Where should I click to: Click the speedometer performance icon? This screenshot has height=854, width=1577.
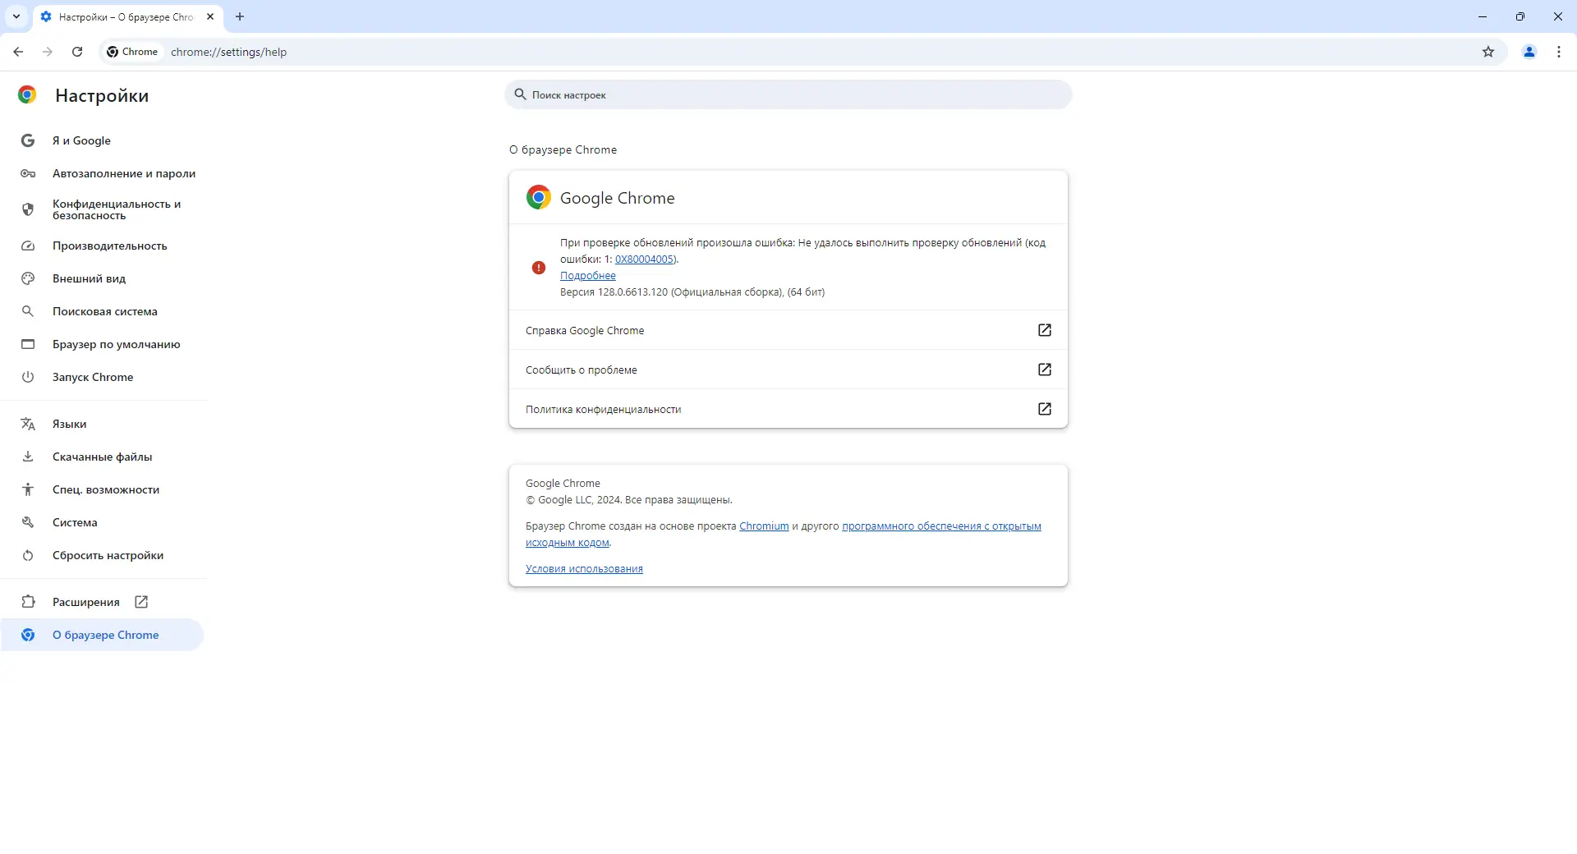(x=28, y=246)
